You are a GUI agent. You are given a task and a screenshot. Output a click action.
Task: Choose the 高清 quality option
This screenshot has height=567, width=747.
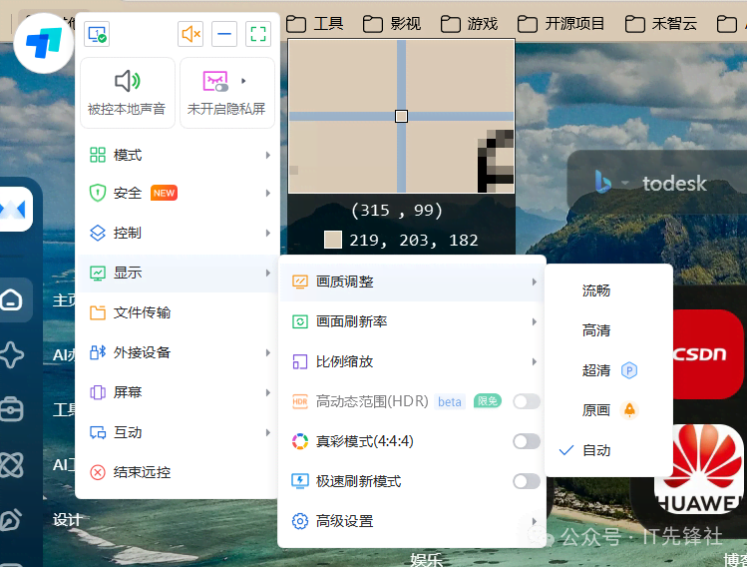point(596,330)
